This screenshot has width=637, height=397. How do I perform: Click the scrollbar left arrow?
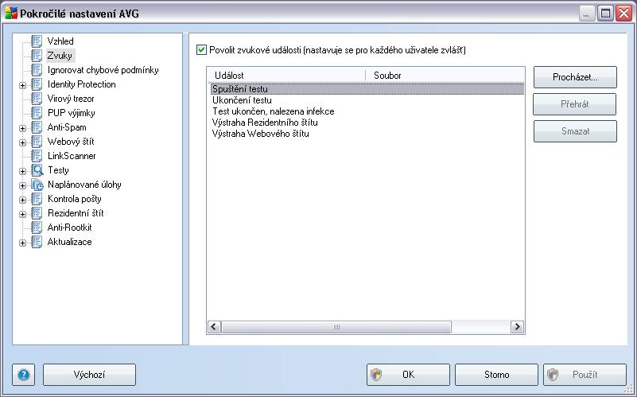pyautogui.click(x=214, y=327)
